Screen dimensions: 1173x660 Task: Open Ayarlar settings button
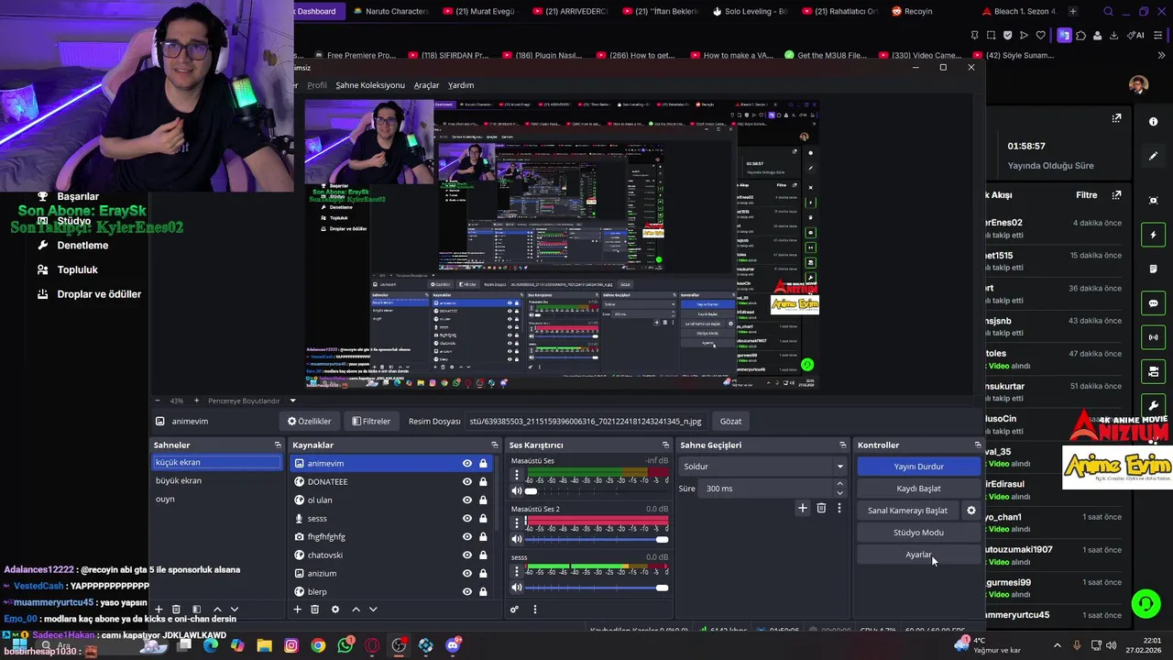click(x=918, y=555)
